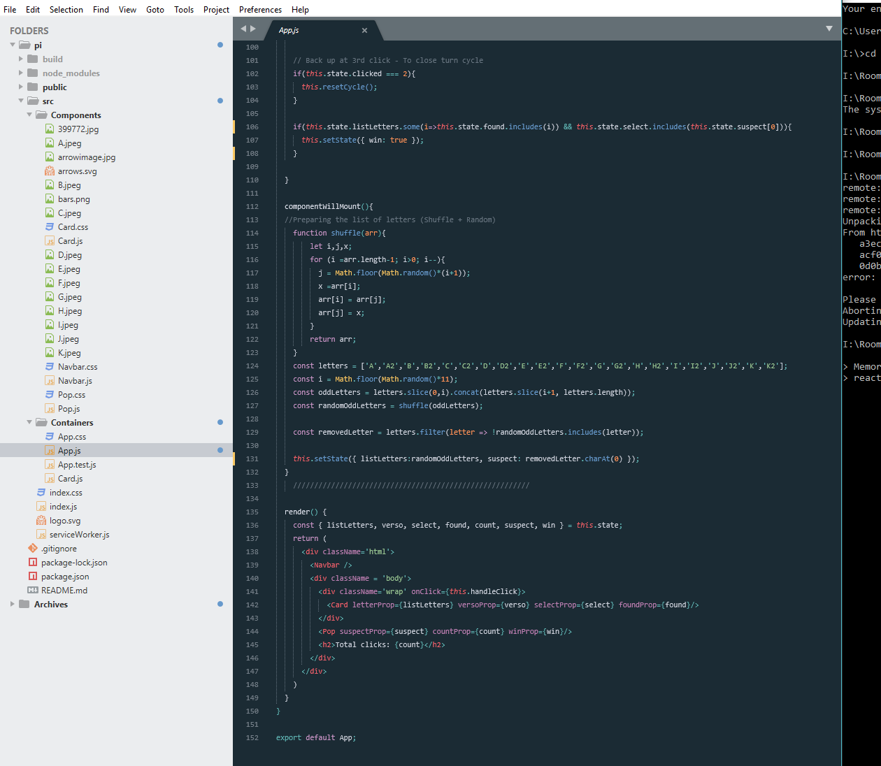881x766 pixels.
Task: Click the Navbar.js file icon
Action: point(50,381)
